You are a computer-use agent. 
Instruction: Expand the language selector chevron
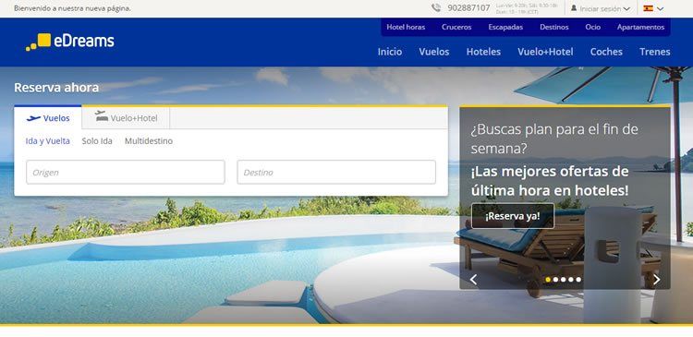point(661,8)
